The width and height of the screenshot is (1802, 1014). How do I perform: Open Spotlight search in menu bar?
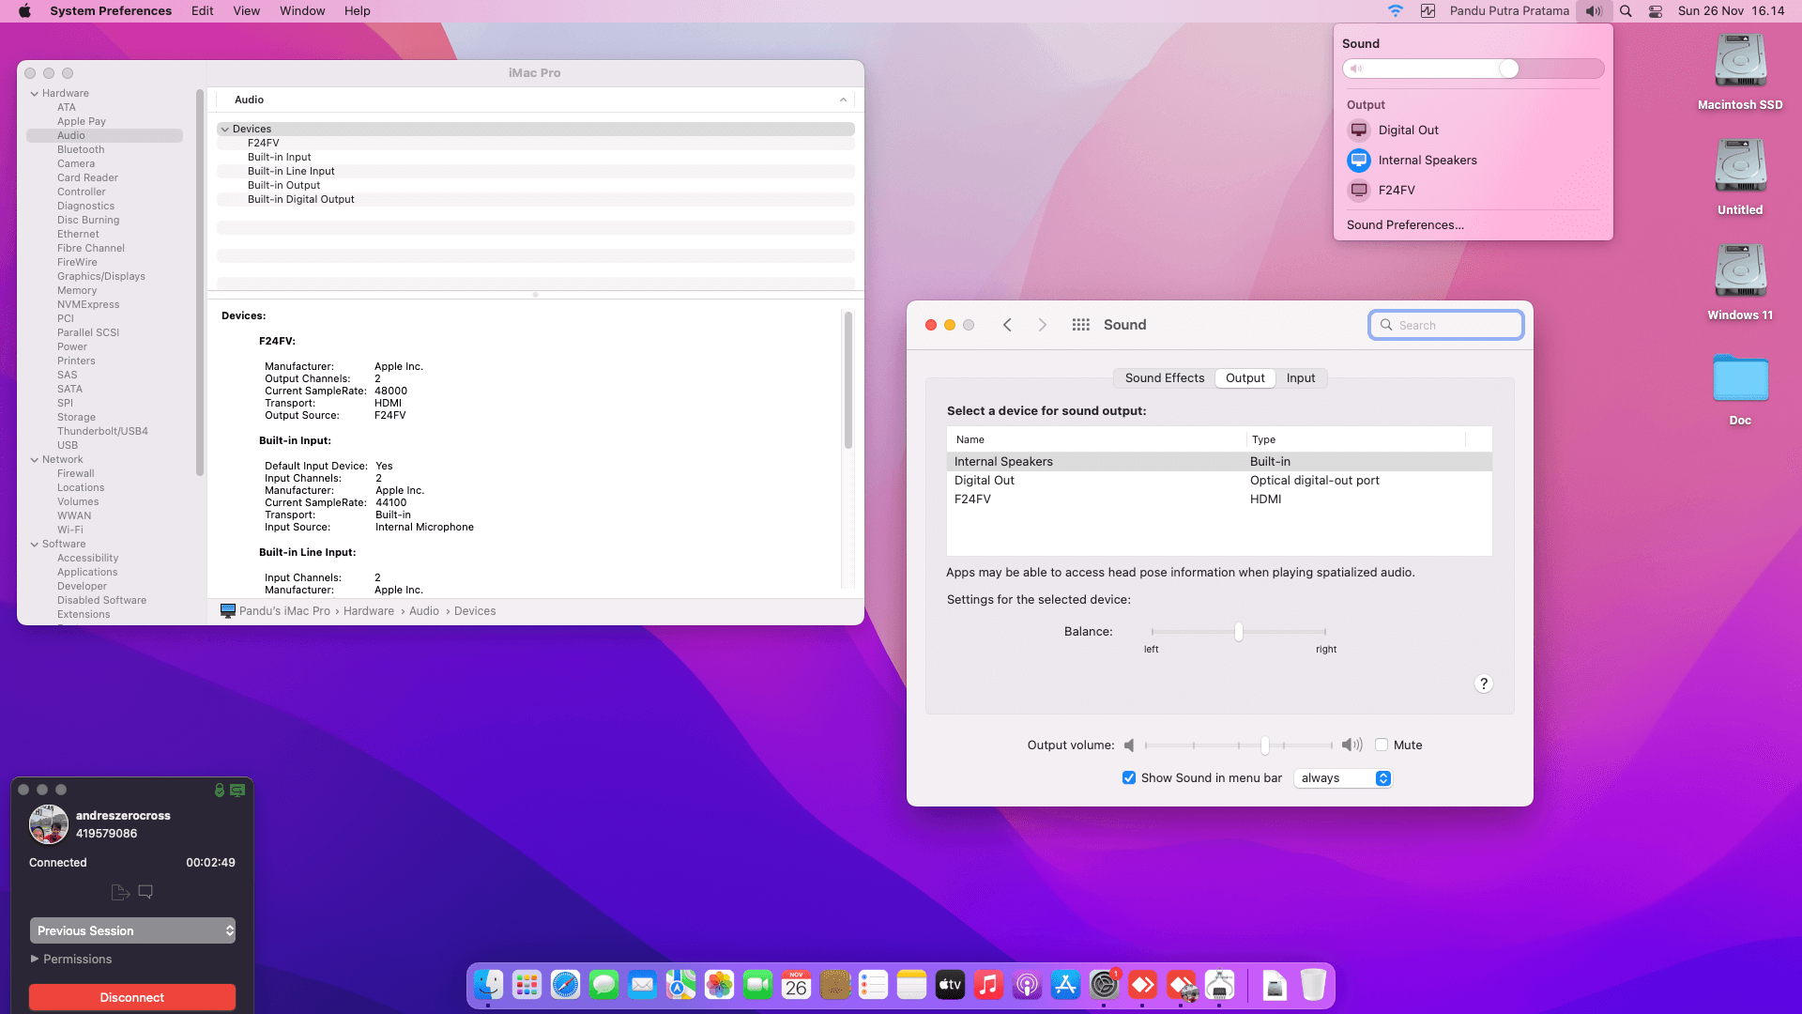click(1626, 11)
